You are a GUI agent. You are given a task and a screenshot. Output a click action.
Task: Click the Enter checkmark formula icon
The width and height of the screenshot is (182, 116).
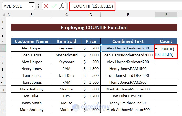[54, 6]
